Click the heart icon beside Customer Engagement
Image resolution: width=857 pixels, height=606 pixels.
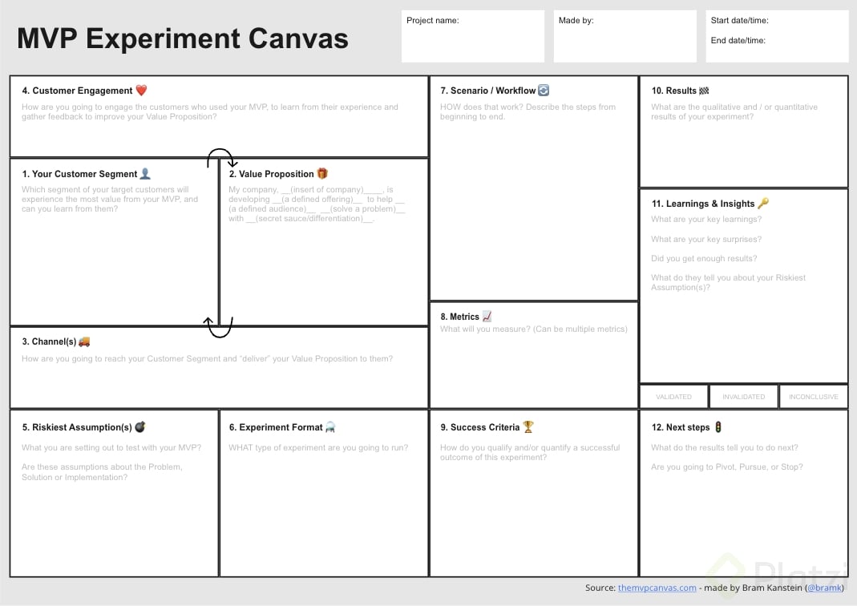[141, 90]
